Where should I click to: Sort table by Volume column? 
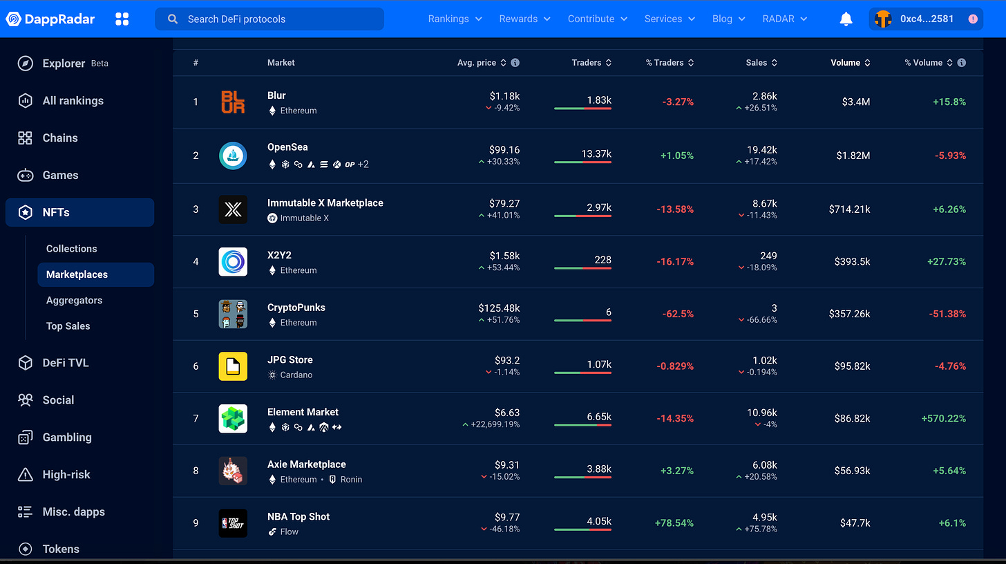tap(850, 63)
